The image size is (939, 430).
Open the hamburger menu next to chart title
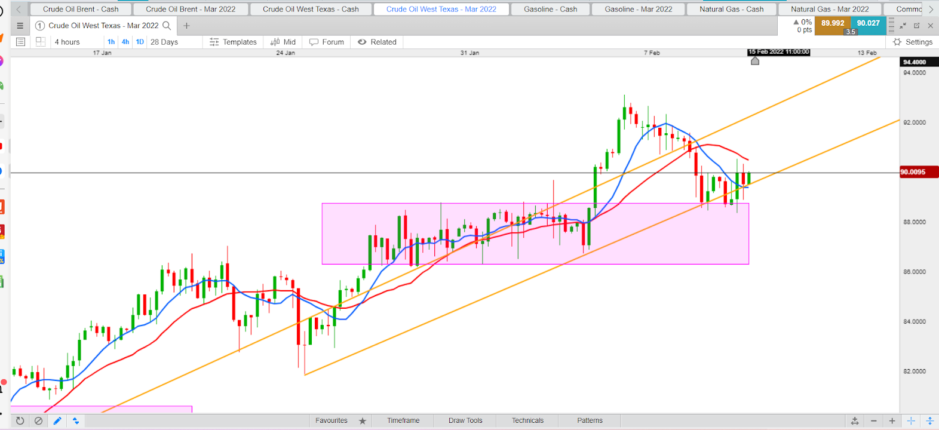click(20, 26)
